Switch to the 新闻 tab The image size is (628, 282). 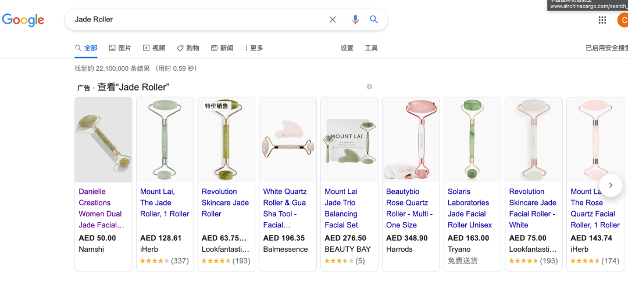point(222,48)
